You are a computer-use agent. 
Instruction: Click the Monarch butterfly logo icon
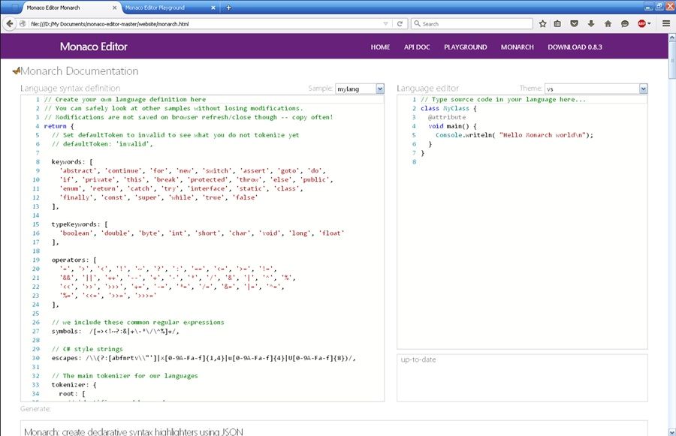tap(17, 71)
